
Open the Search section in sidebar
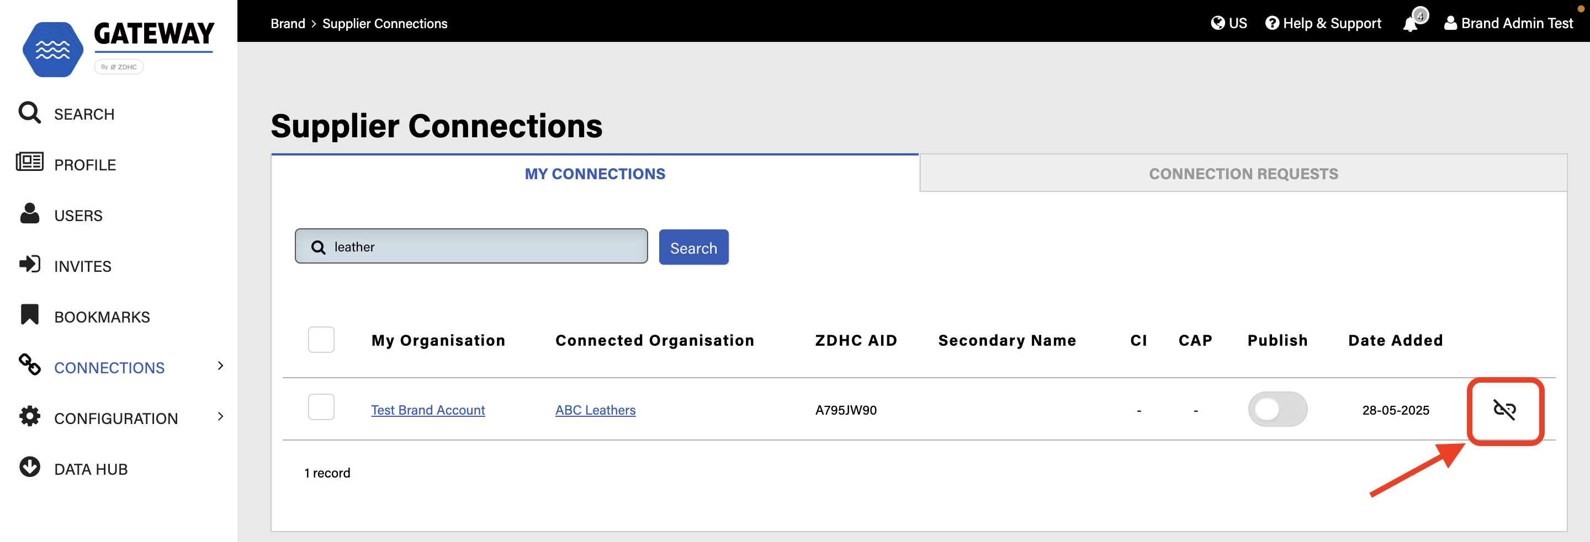click(x=84, y=114)
